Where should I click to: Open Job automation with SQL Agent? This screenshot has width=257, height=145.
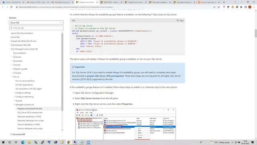point(29,89)
